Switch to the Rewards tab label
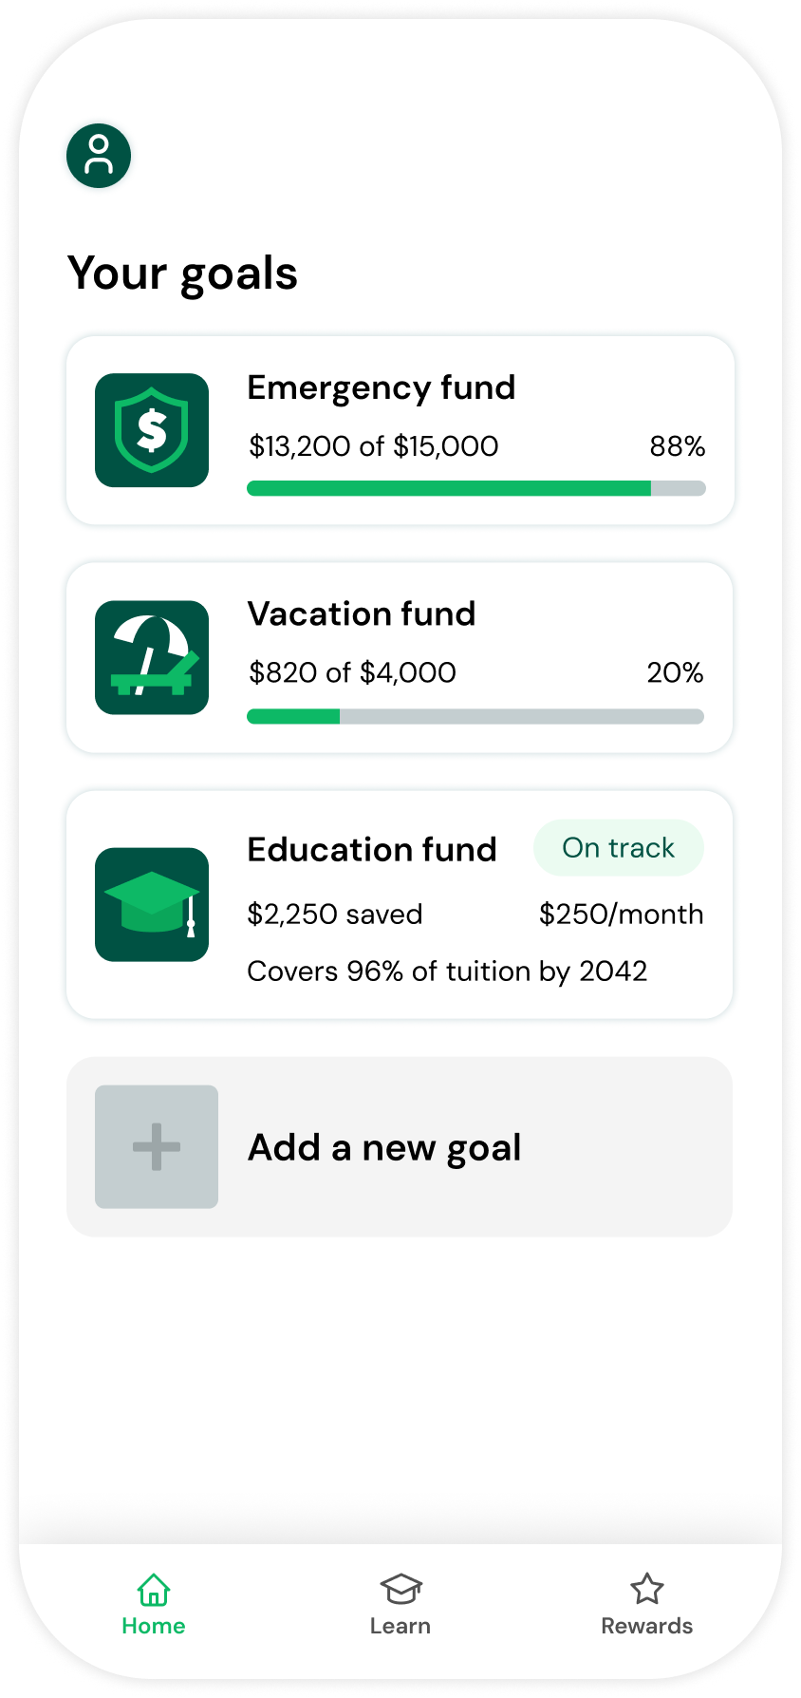801x1698 pixels. pos(647,1626)
